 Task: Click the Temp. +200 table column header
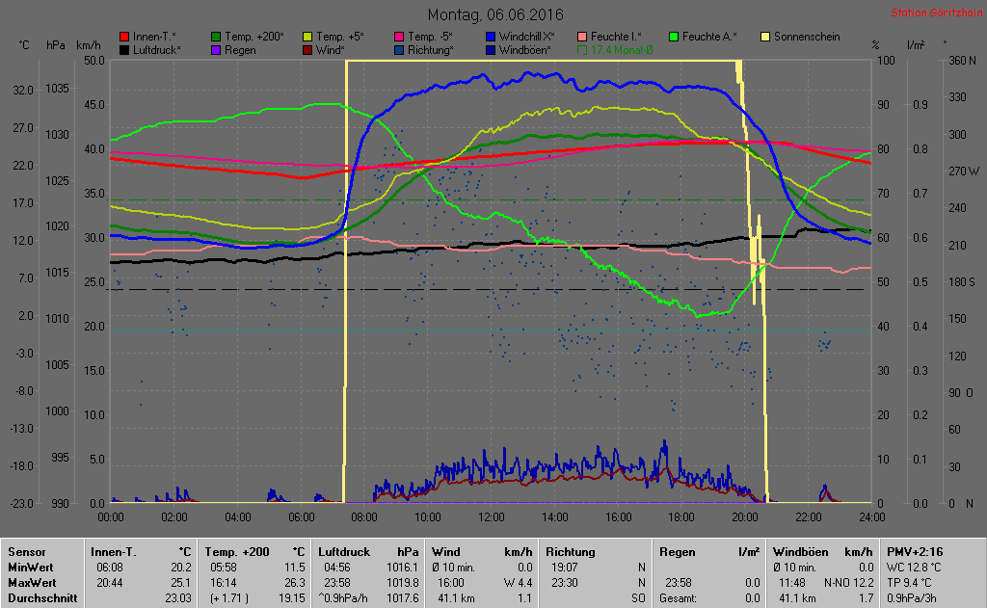(x=237, y=552)
